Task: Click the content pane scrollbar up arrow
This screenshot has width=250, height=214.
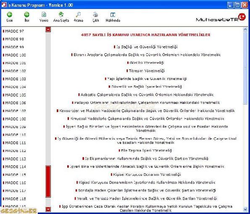Action: point(245,29)
